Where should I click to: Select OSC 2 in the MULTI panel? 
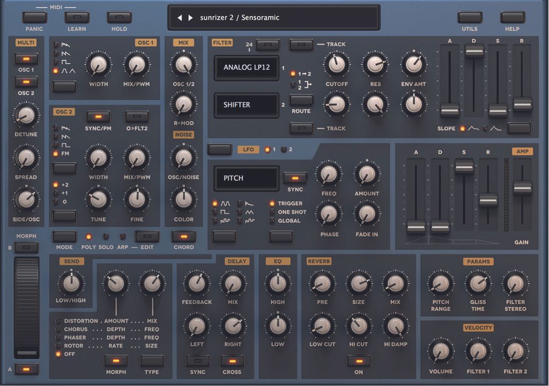[26, 83]
